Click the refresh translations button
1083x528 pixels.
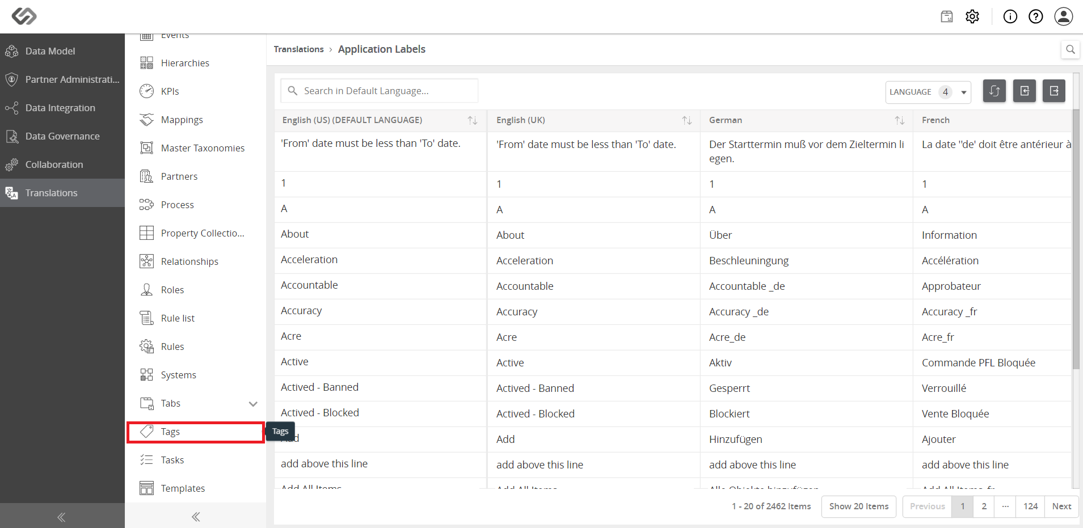coord(994,91)
